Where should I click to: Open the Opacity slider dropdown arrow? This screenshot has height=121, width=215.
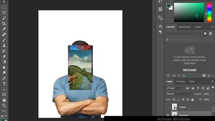tap(212, 94)
